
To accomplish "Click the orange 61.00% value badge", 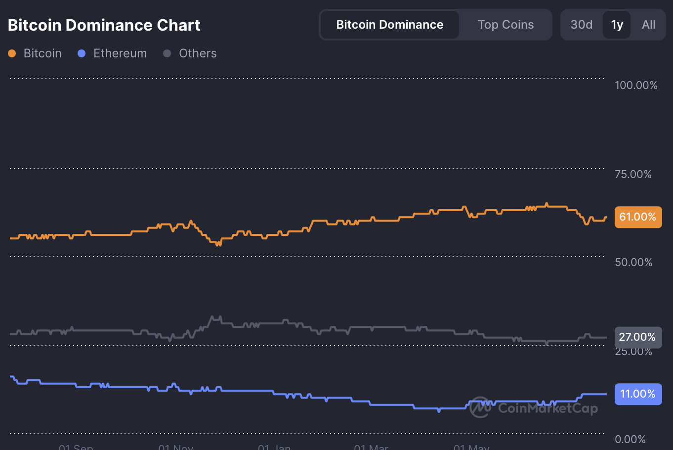I will 637,217.
